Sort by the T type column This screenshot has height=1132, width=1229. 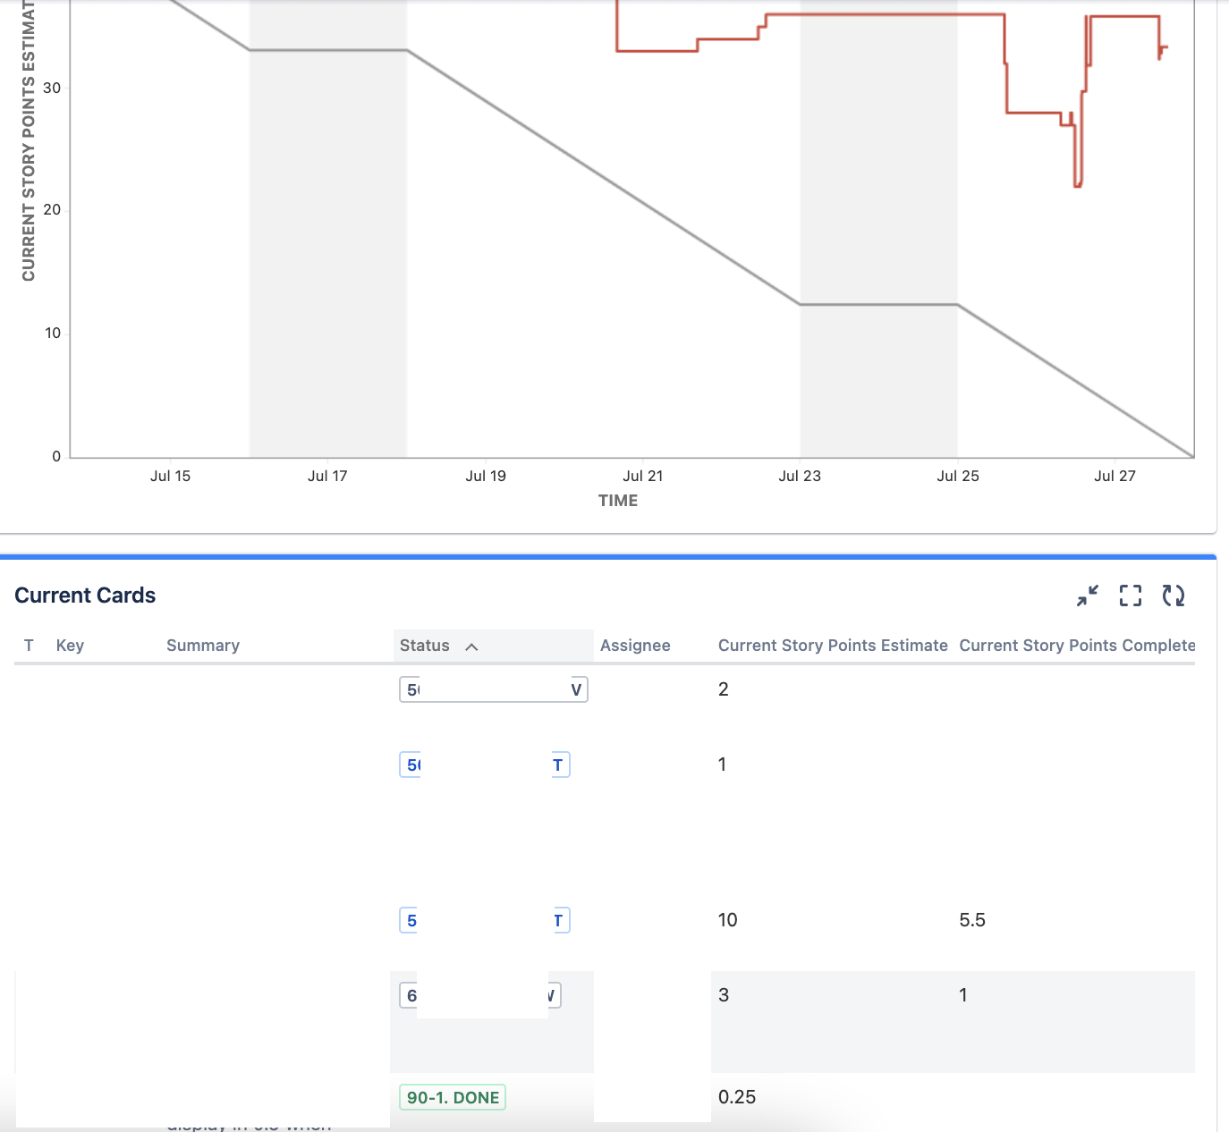pos(29,646)
